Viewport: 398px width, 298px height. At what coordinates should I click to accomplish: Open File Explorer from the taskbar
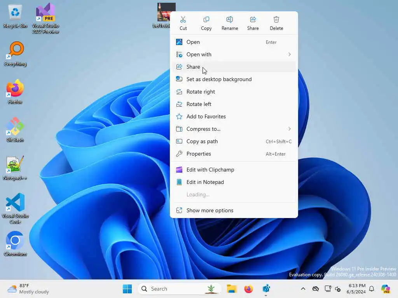point(232,289)
